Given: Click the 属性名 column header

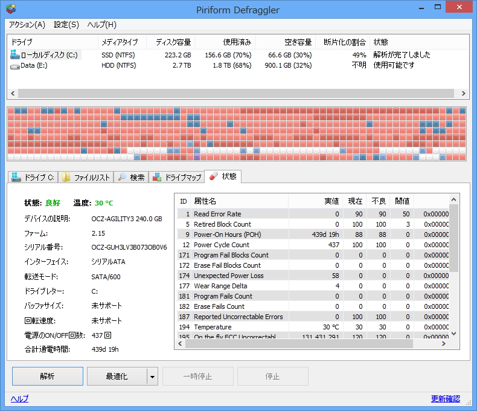Looking at the screenshot, I should (x=240, y=201).
